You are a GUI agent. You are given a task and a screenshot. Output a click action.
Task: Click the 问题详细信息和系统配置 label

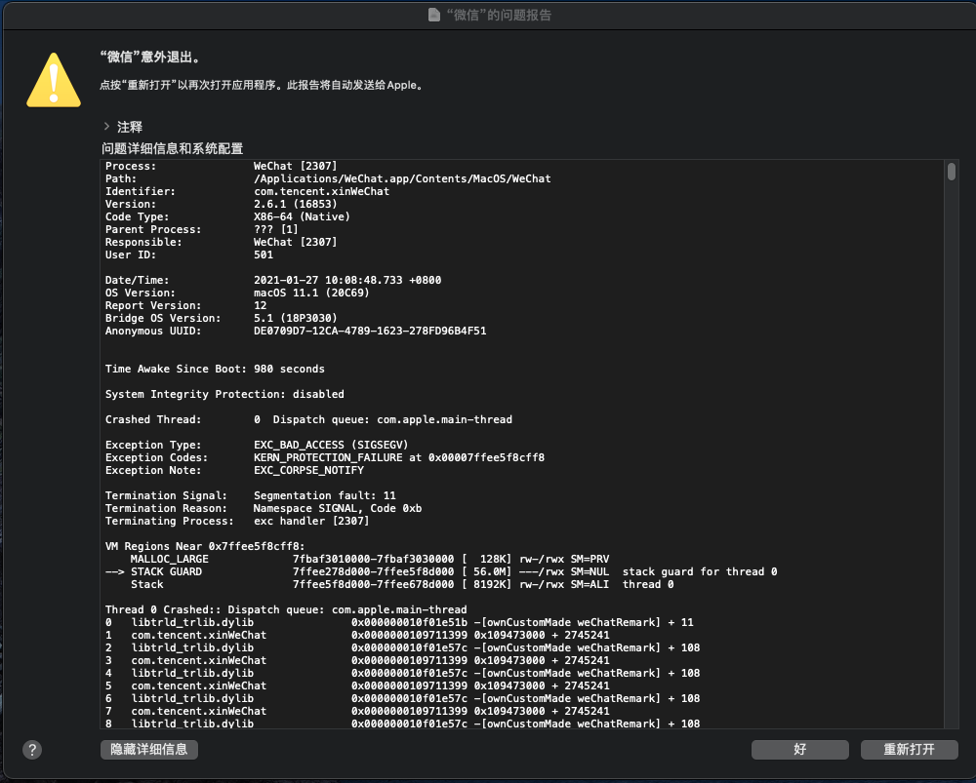[173, 148]
